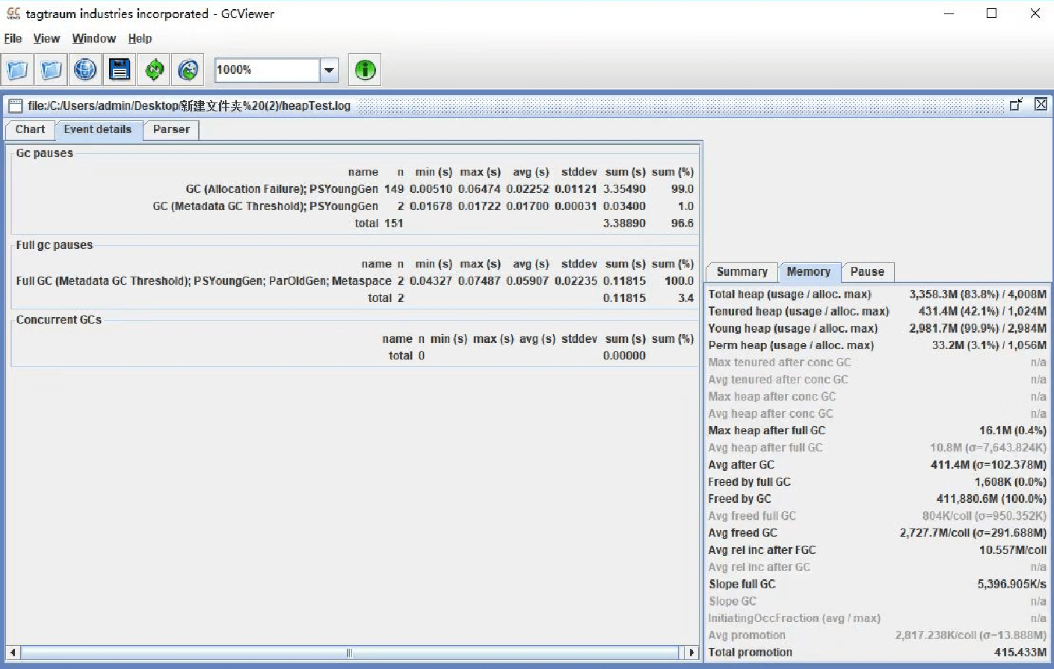Show About info via green info icon
This screenshot has height=669, width=1054.
[x=365, y=70]
